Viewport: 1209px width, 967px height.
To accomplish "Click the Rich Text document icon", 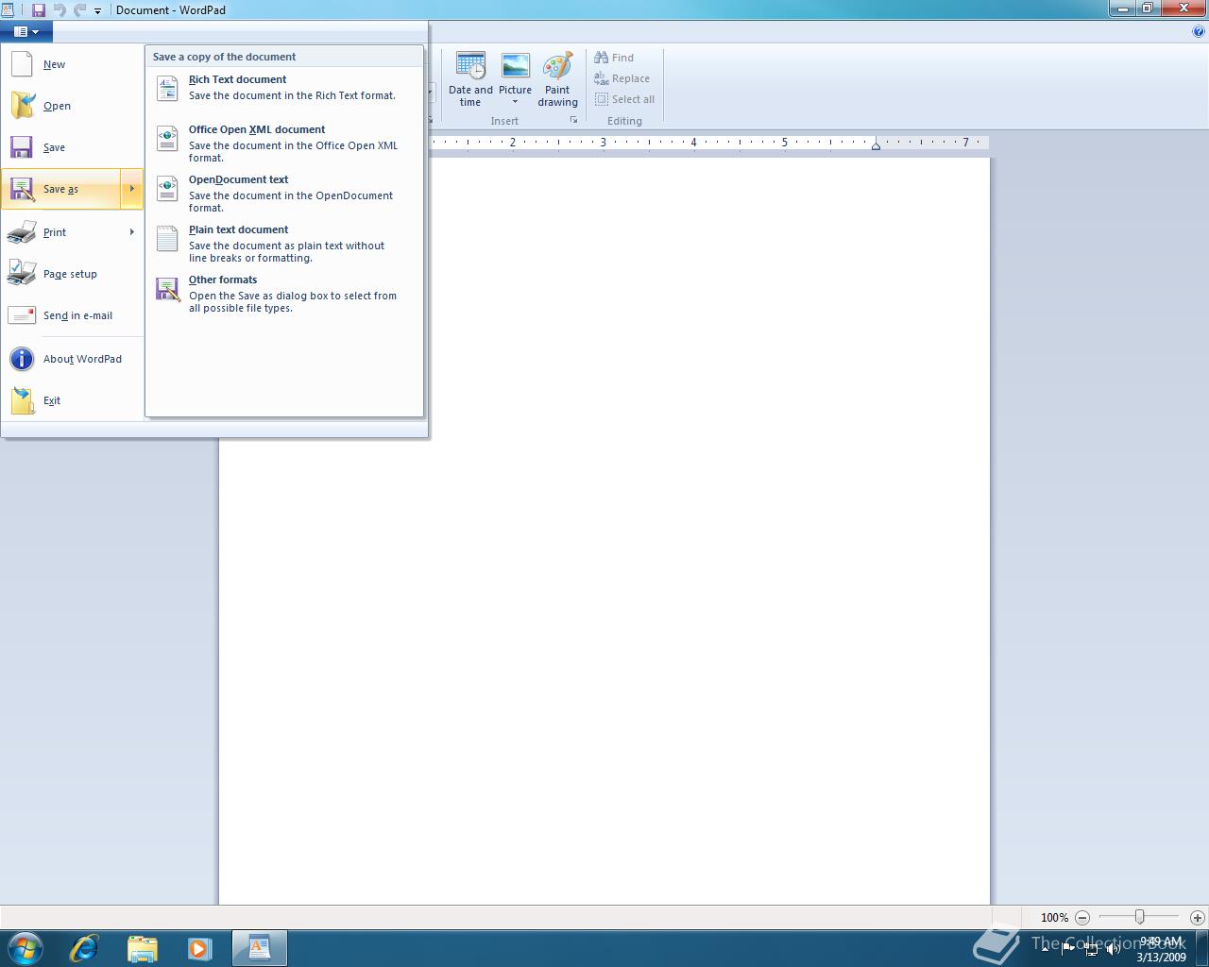I will (167, 88).
